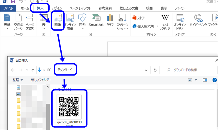Click PC in the address path

49,70
